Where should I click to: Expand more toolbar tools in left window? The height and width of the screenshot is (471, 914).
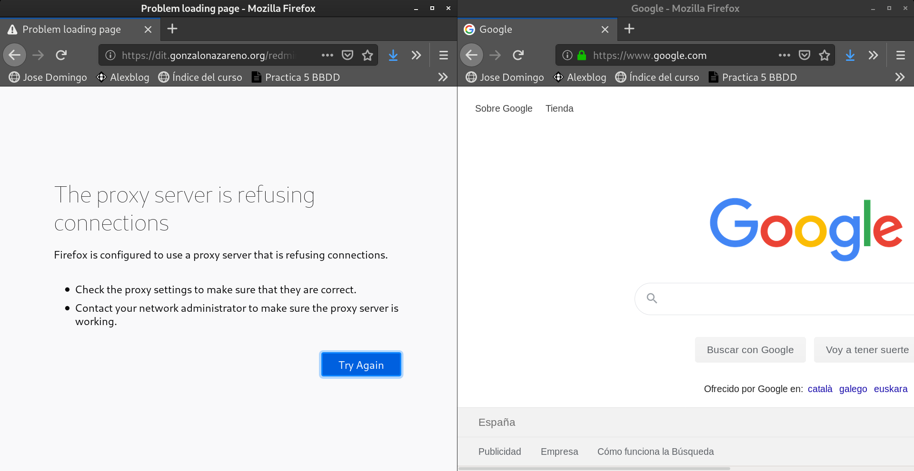[416, 55]
